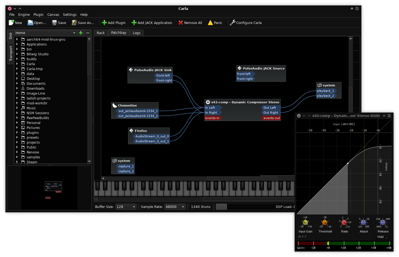Expand the Bitwig Studio folder
The image size is (399, 257).
click(17, 54)
